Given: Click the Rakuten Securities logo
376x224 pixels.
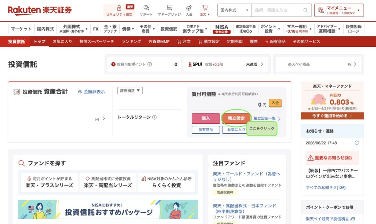Looking at the screenshot, I should tap(40, 10).
